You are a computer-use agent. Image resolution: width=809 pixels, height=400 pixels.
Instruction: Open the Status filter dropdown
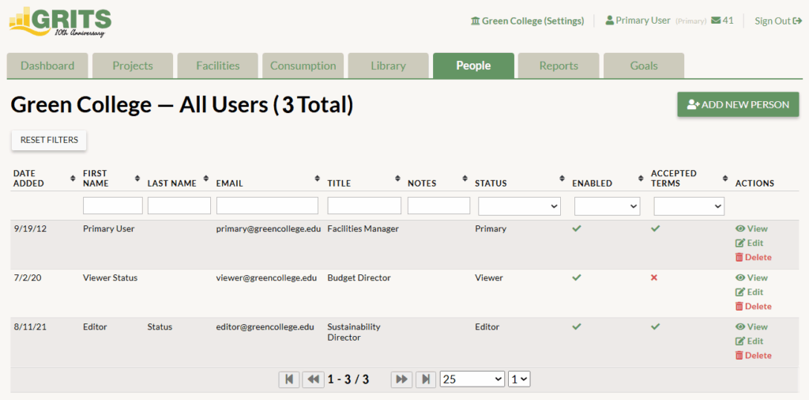tap(519, 206)
